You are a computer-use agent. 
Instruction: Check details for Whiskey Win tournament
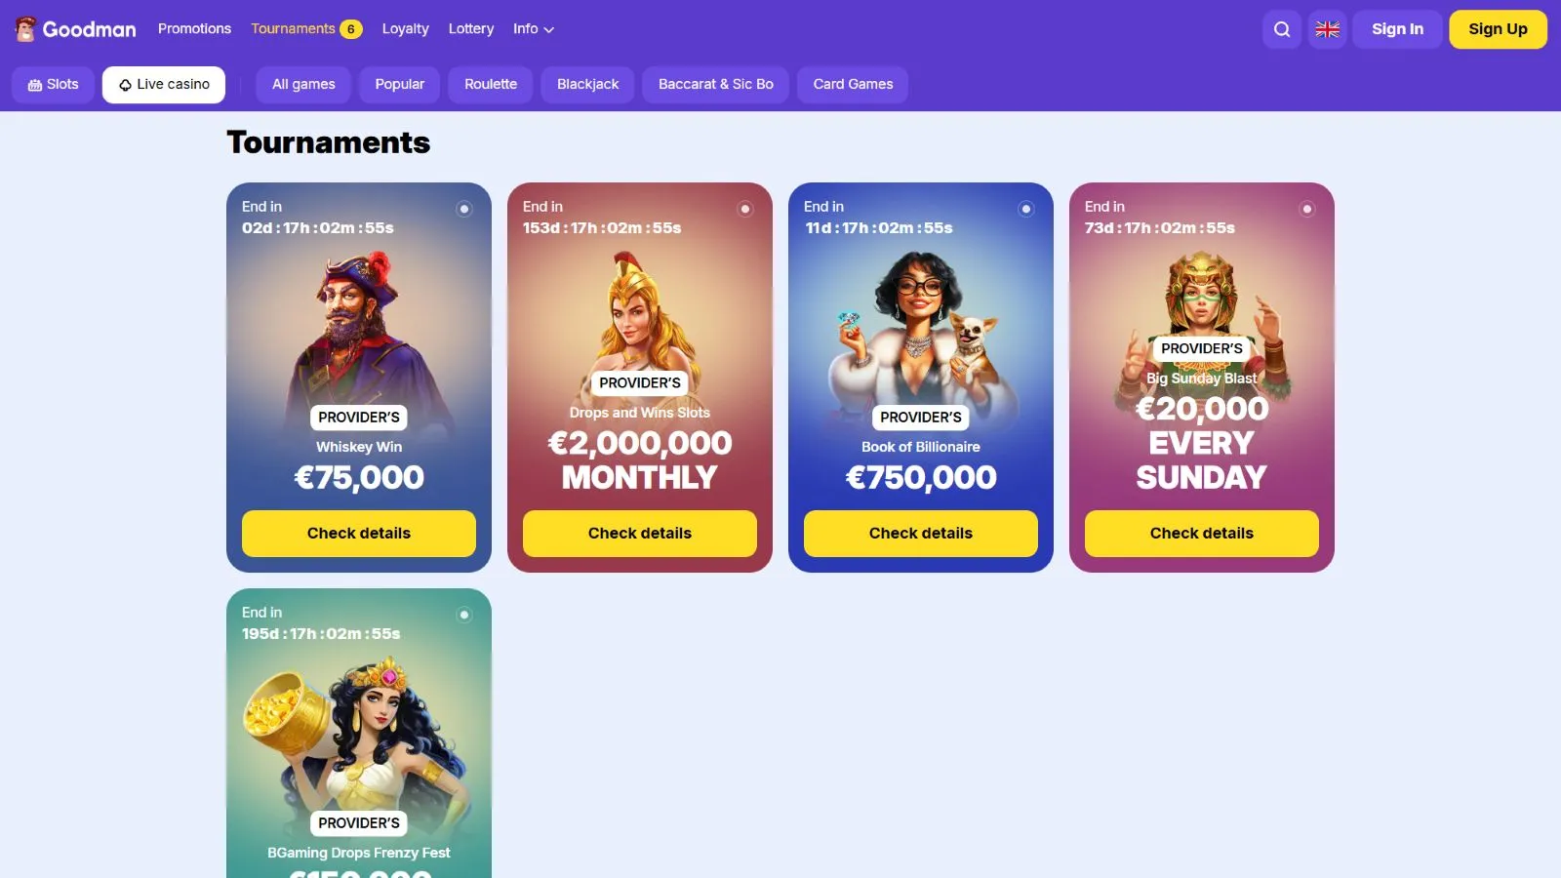(359, 534)
